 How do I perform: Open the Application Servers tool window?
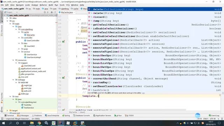[102, 115]
